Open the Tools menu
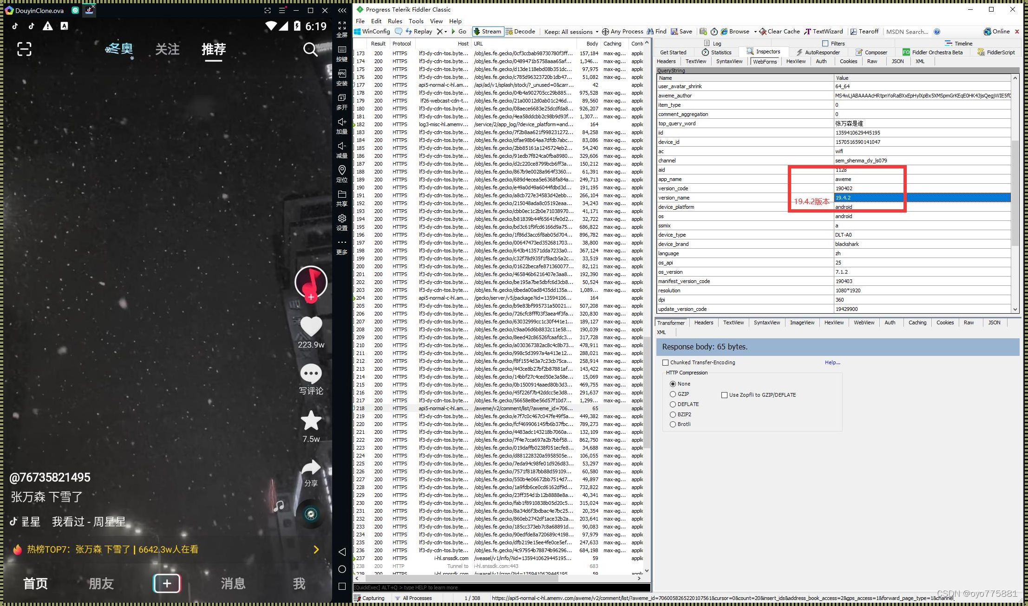 click(416, 21)
